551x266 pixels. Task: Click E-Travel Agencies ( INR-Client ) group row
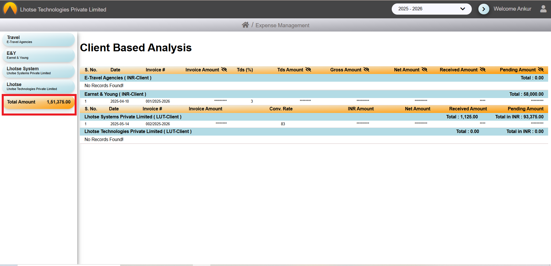[x=314, y=78]
